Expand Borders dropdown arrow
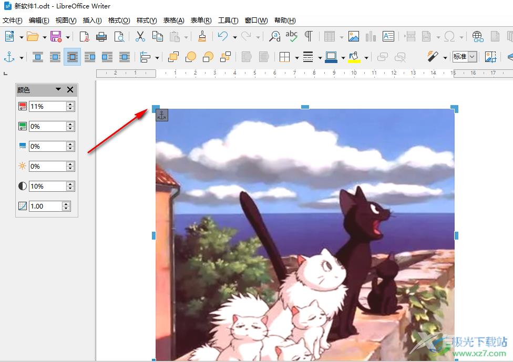The image size is (513, 362). pos(297,58)
